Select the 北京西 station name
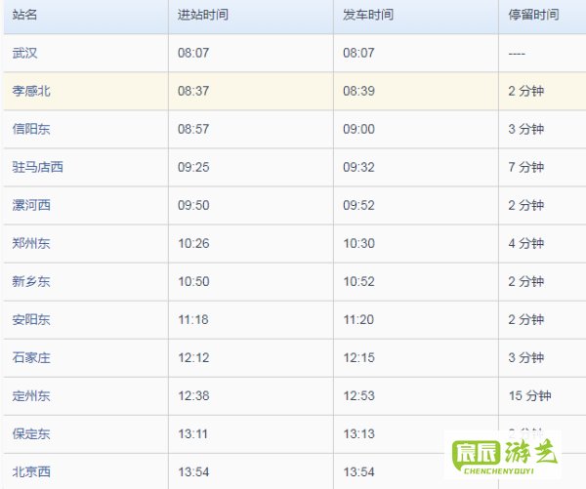The image size is (586, 489). (x=31, y=471)
